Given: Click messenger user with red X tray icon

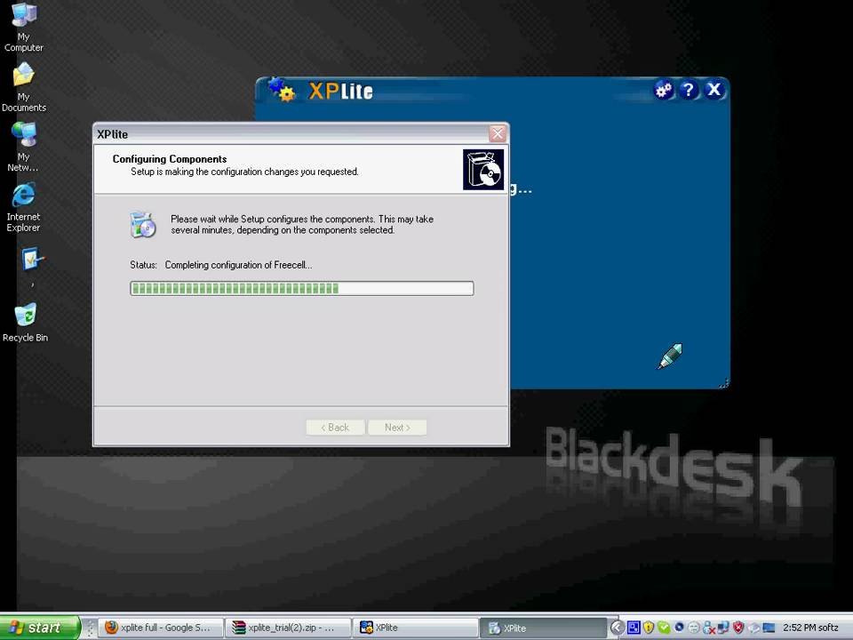Looking at the screenshot, I should (709, 628).
